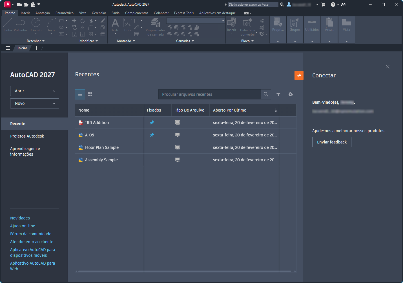Viewport: 403px width, 283px height.
Task: Insert a table from Anotação panel
Action: [137, 34]
